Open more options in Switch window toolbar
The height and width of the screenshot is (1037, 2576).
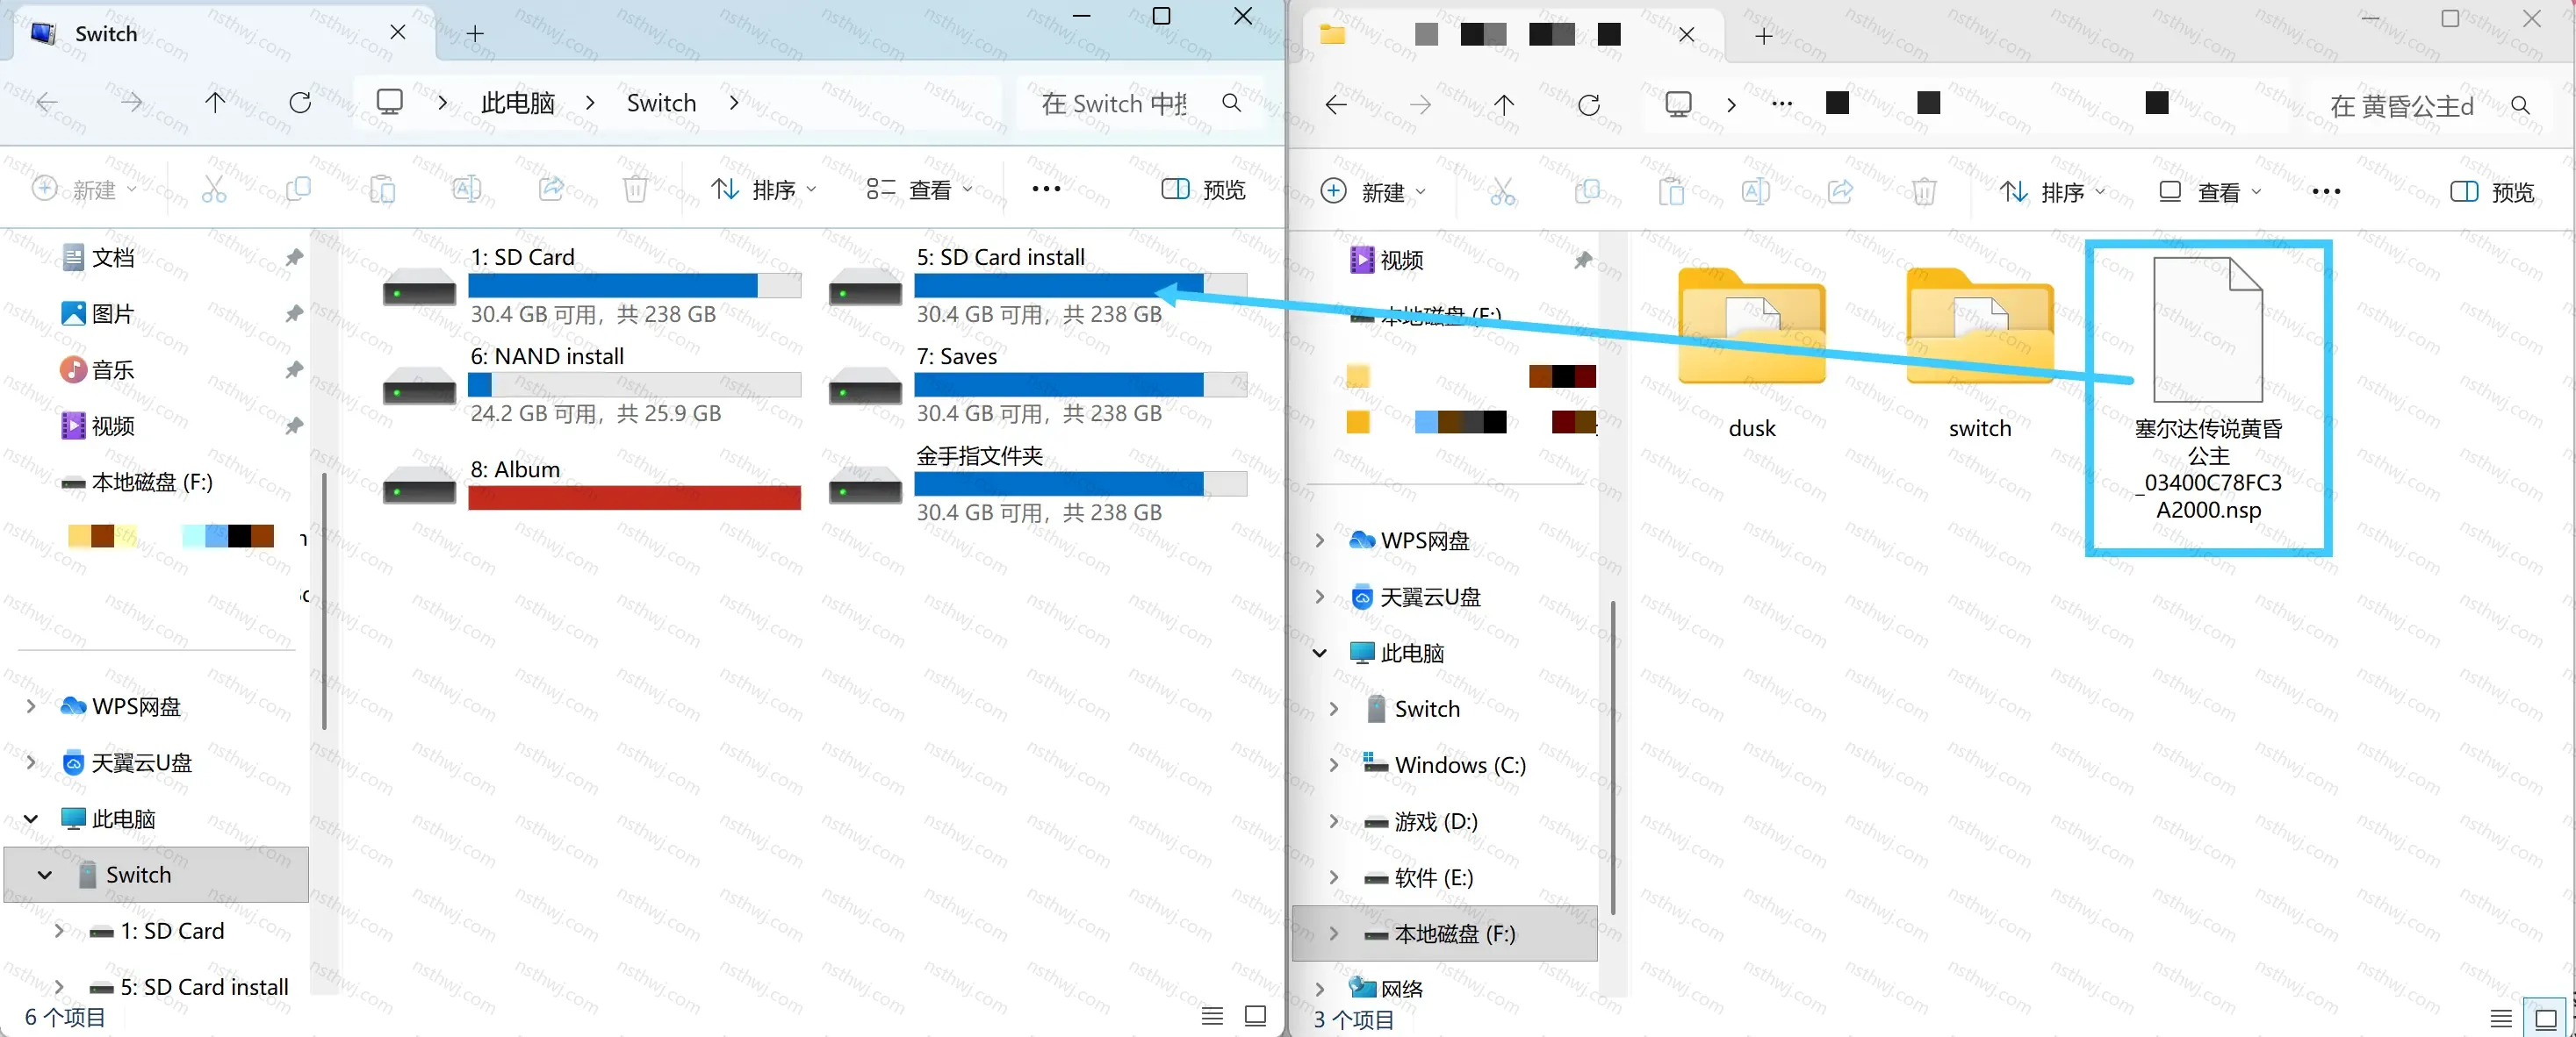point(1046,189)
